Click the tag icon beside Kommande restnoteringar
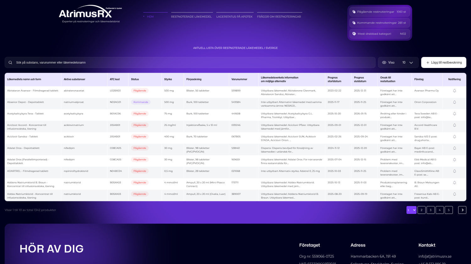The image size is (471, 264). click(x=354, y=23)
